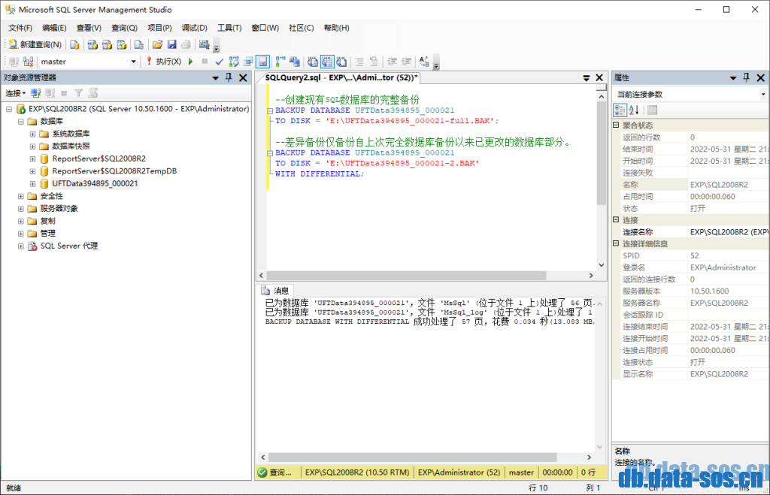Viewport: 770px width, 495px height.
Task: Collapse the first BACKUP DATABASE code block
Action: click(x=270, y=111)
